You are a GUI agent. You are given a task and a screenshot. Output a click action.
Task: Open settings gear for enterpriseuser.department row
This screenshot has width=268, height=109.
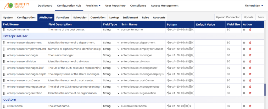pos(244,43)
